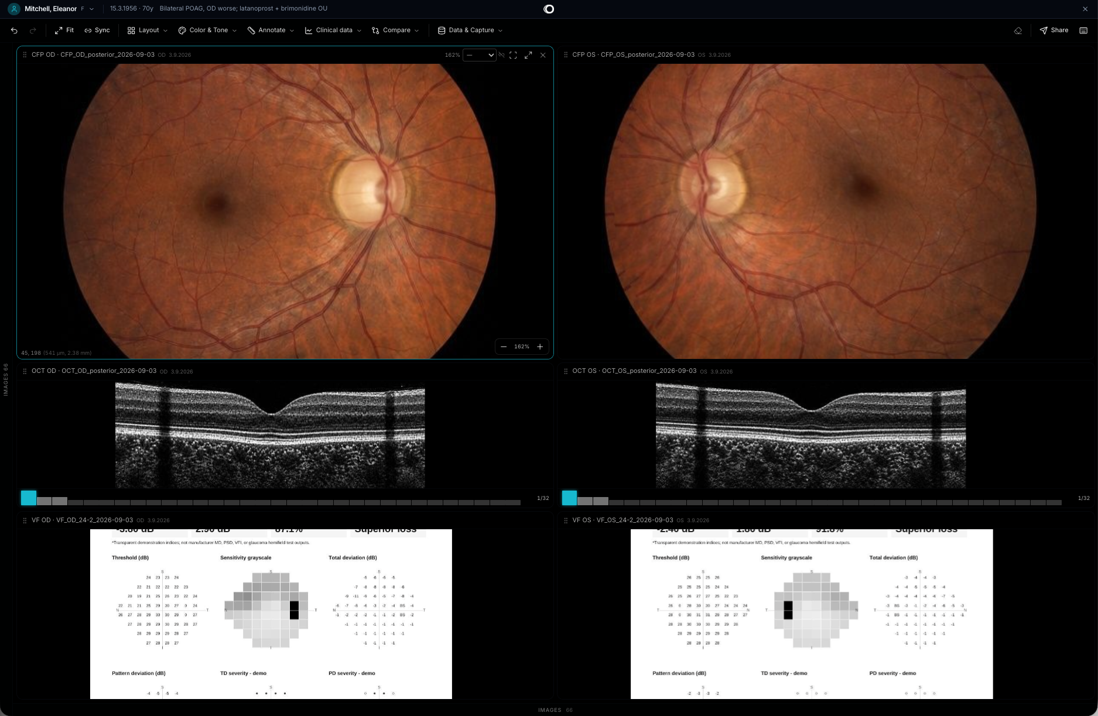Open the Annotate menu
Image resolution: width=1098 pixels, height=716 pixels.
pos(271,30)
